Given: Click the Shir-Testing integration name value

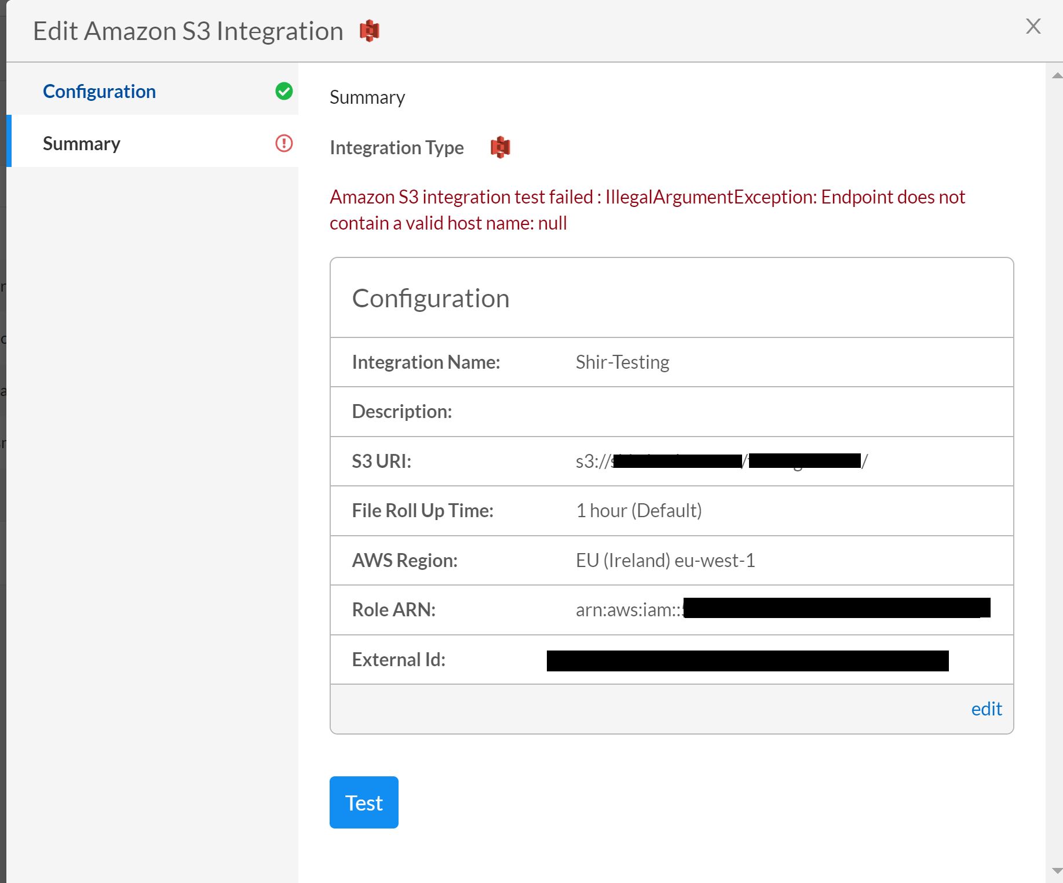Looking at the screenshot, I should click(622, 362).
